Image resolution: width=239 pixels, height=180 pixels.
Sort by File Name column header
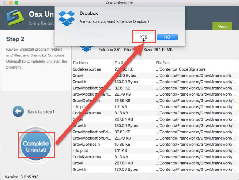(80, 63)
